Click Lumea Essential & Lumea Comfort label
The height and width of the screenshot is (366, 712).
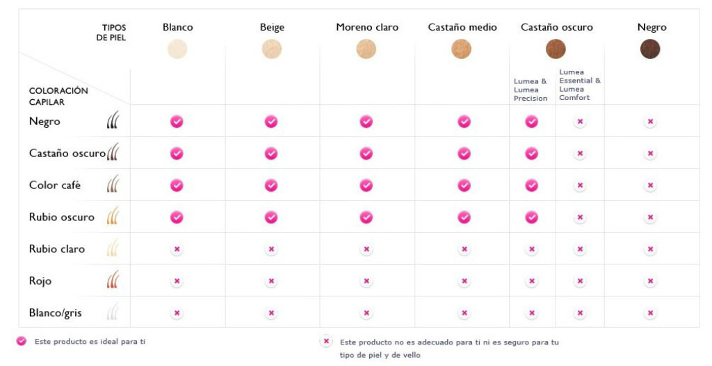[x=579, y=85]
